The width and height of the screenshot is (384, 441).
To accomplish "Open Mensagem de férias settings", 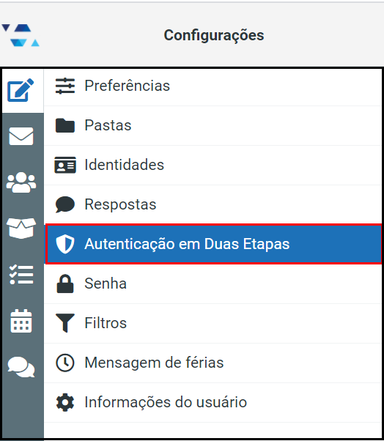I will click(213, 363).
